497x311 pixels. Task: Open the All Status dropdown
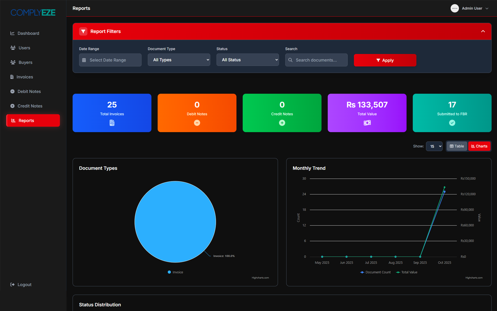247,60
